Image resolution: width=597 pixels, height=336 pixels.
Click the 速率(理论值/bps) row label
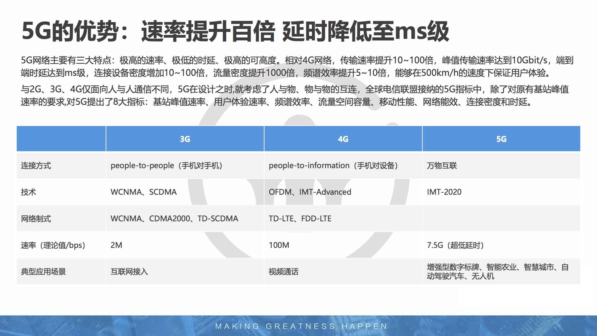(x=53, y=245)
